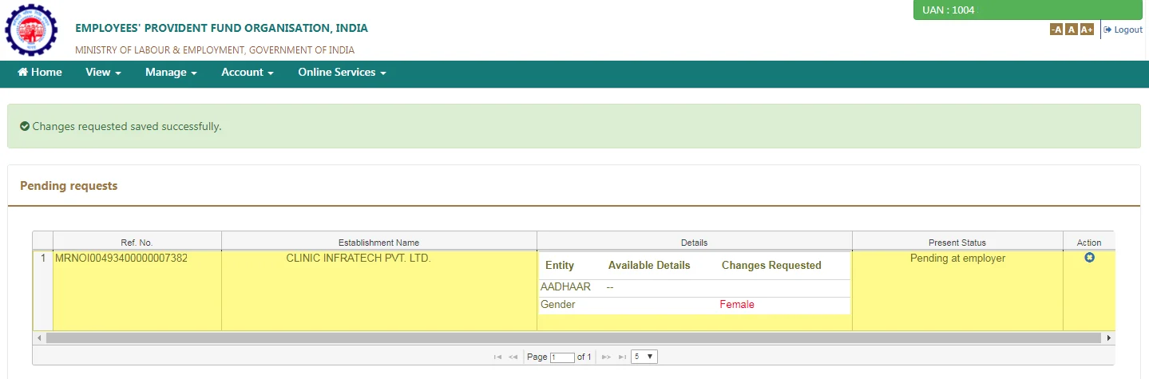
Task: Open the Account dropdown menu
Action: point(248,72)
